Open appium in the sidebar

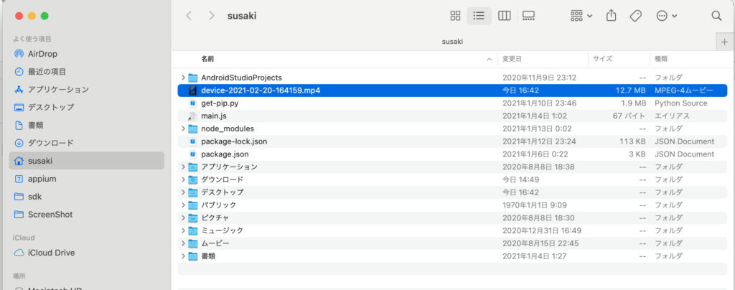87,179
